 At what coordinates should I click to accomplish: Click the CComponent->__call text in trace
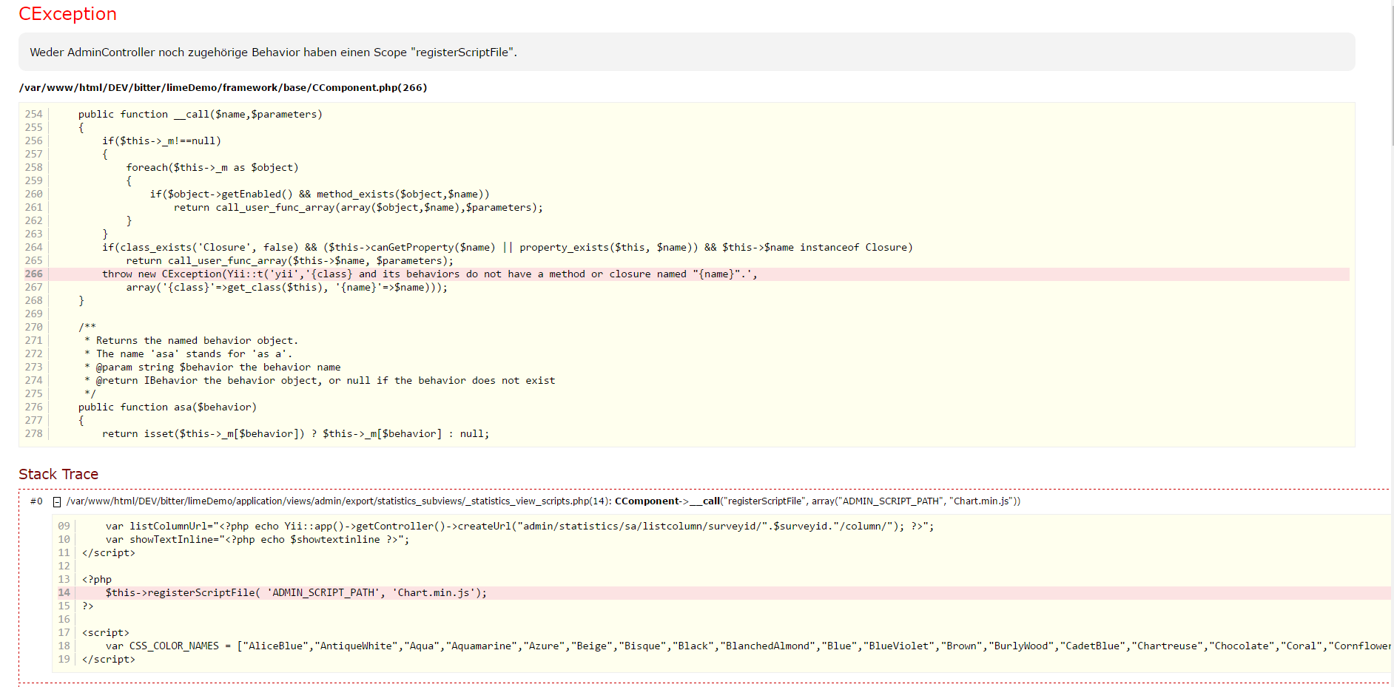(667, 501)
